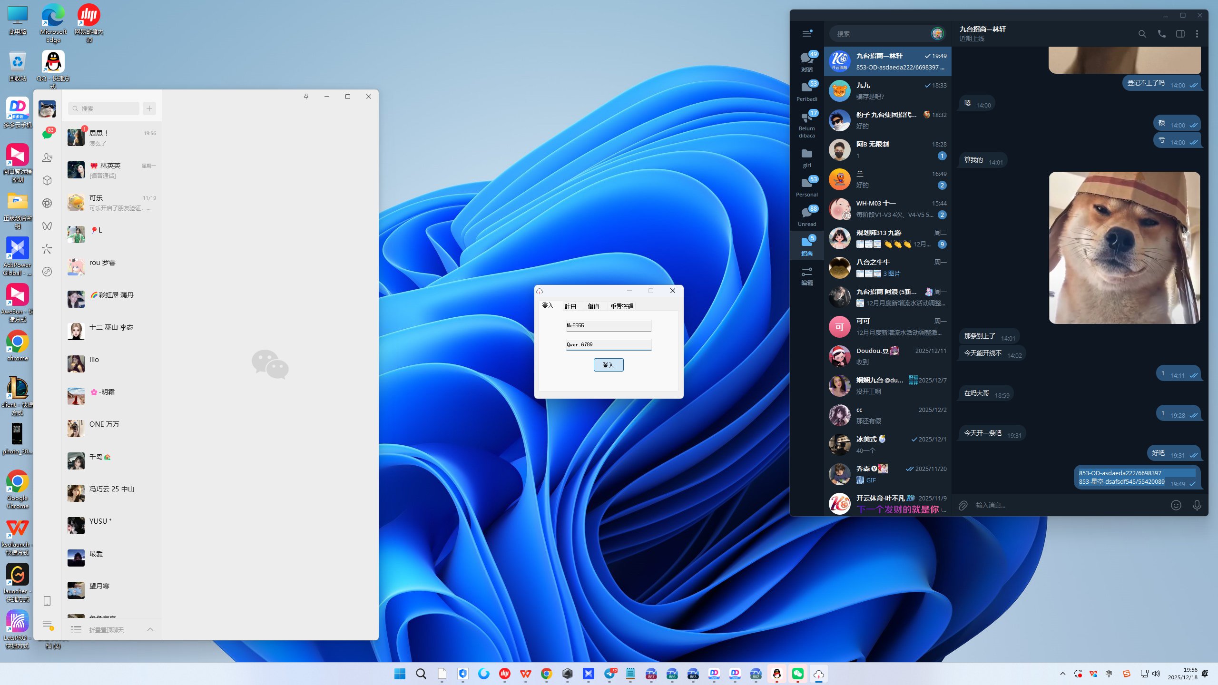The image size is (1218, 685).
Task: Open search in Telegram chat header
Action: point(1142,34)
